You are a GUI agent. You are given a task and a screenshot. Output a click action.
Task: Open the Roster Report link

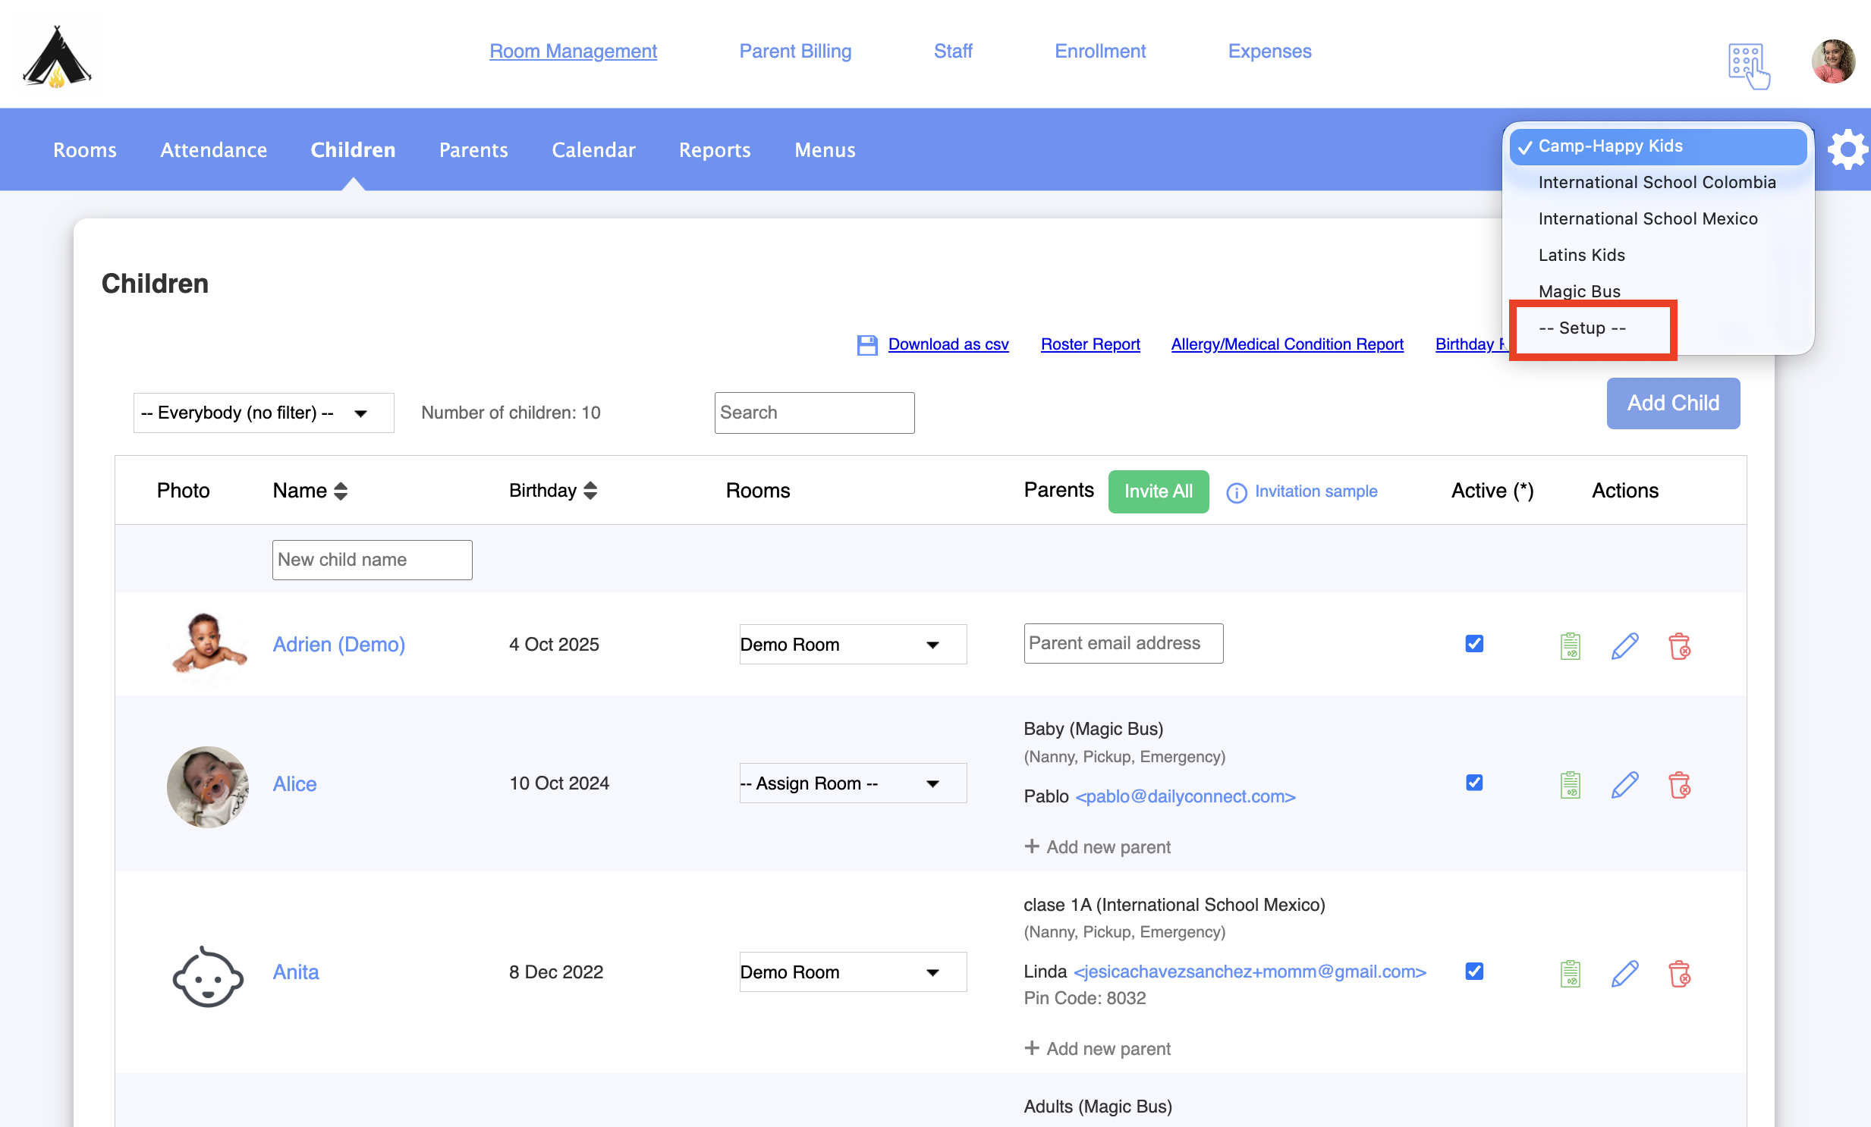pyautogui.click(x=1090, y=344)
